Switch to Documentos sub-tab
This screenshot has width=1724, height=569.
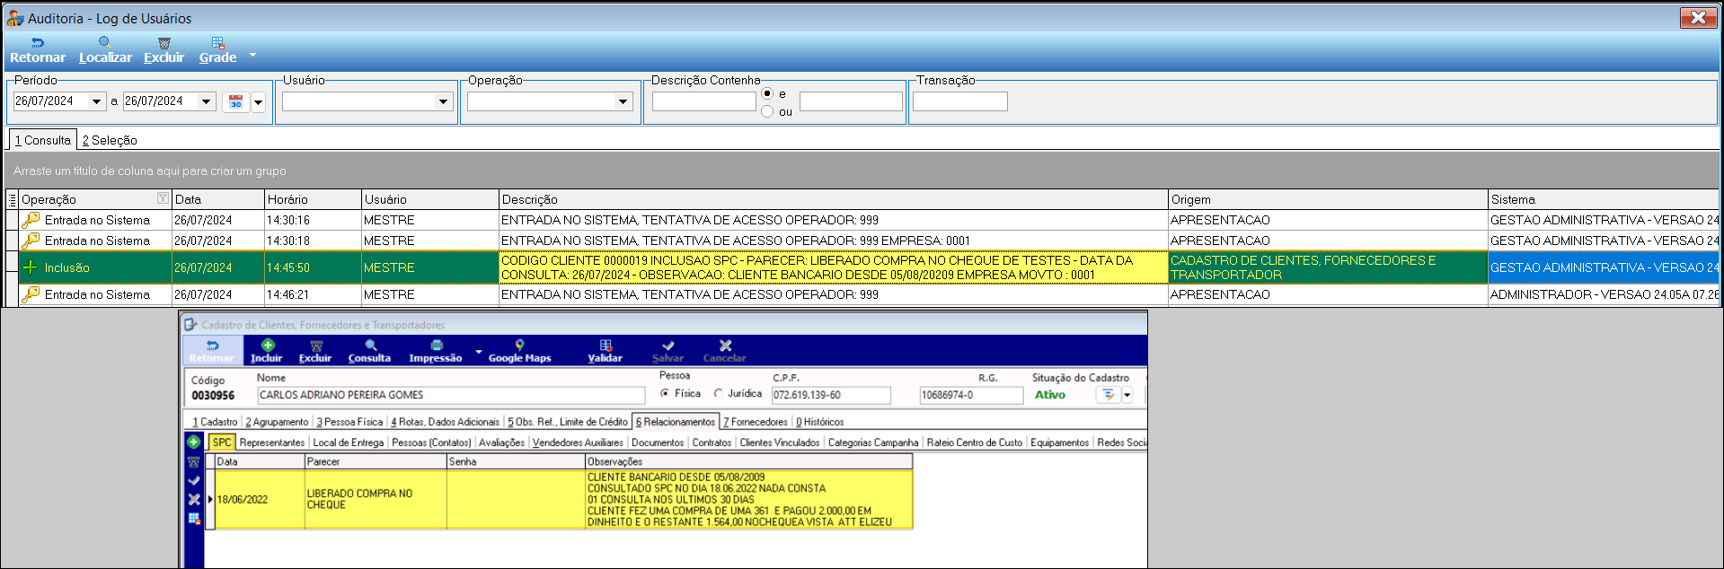658,442
